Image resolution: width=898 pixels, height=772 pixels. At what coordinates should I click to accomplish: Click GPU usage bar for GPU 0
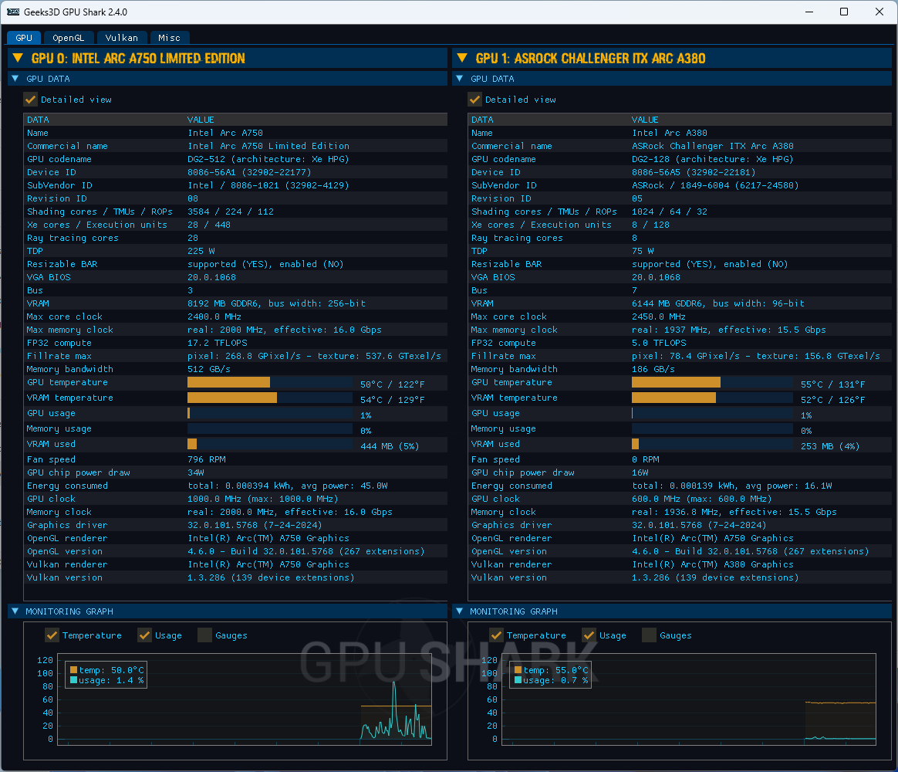pyautogui.click(x=270, y=413)
